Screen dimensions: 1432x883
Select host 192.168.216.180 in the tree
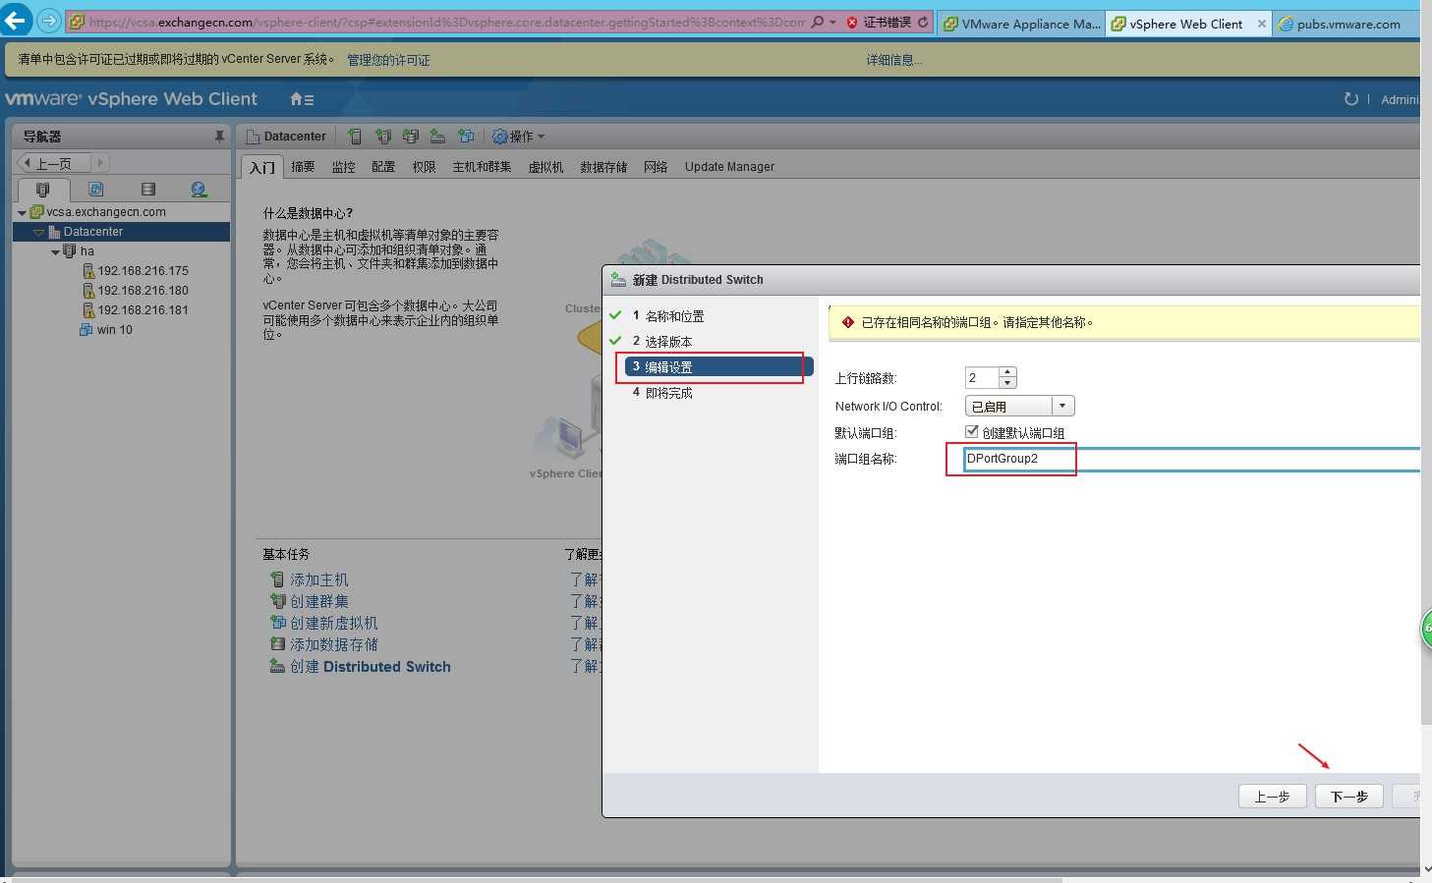click(143, 291)
